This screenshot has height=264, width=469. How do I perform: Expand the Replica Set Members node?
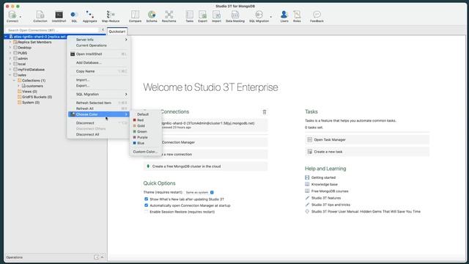[10, 43]
